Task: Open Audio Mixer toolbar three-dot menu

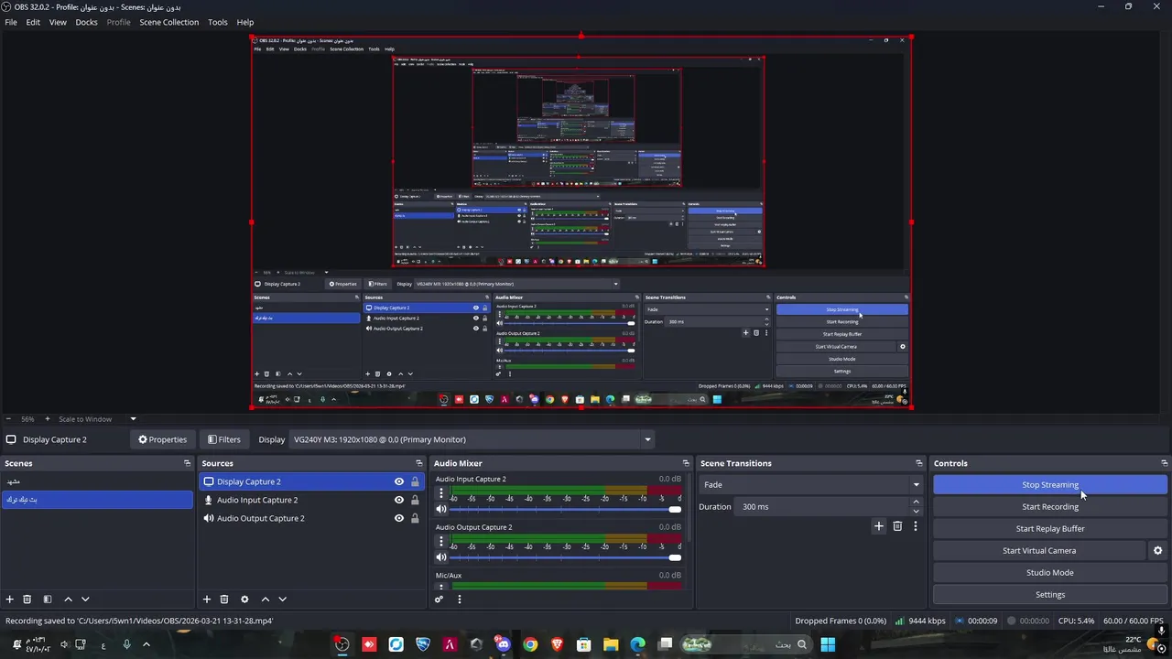Action: click(x=460, y=600)
